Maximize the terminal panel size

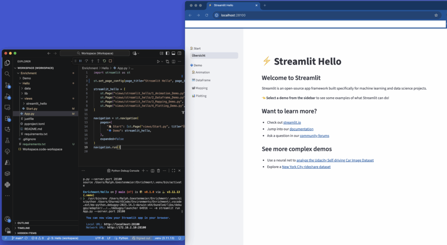coord(174,170)
